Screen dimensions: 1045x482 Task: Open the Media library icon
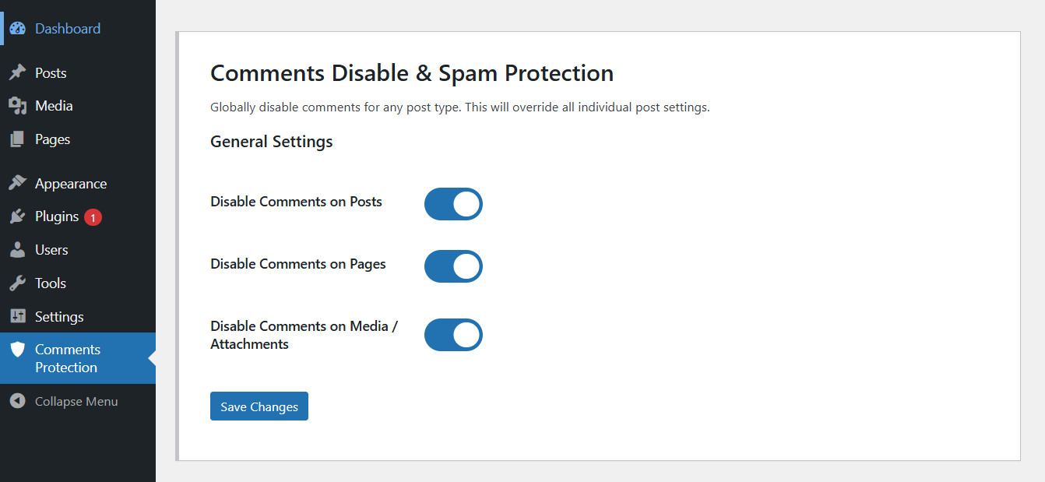(18, 105)
